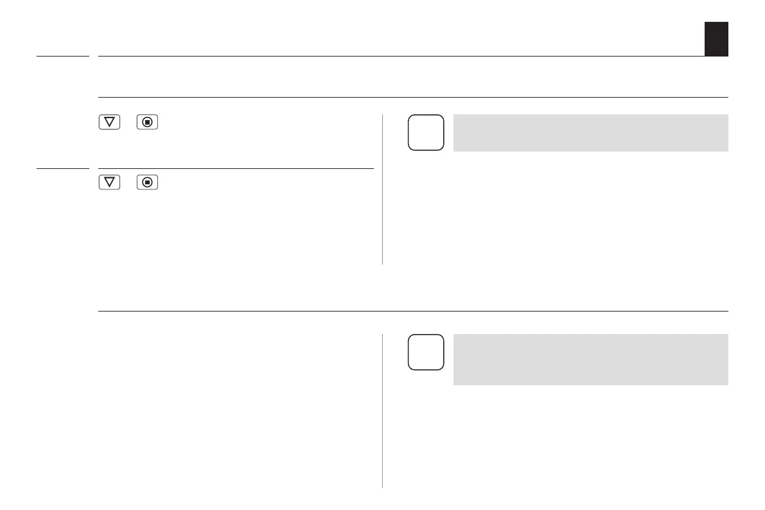Click the horizontal rule above the first key icons

[412, 98]
